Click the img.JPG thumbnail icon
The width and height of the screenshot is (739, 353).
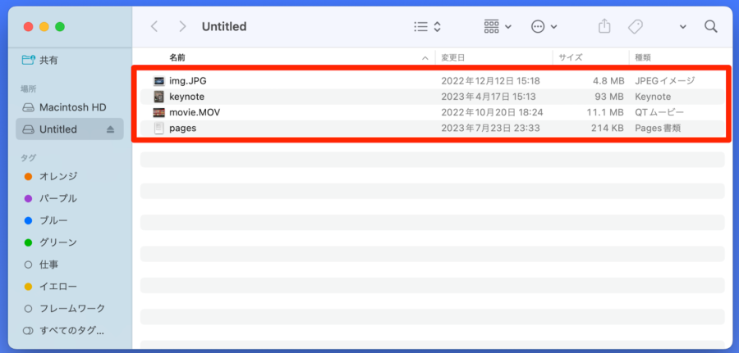tap(158, 81)
